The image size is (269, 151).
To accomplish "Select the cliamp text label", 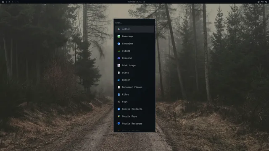I will click(x=126, y=51).
